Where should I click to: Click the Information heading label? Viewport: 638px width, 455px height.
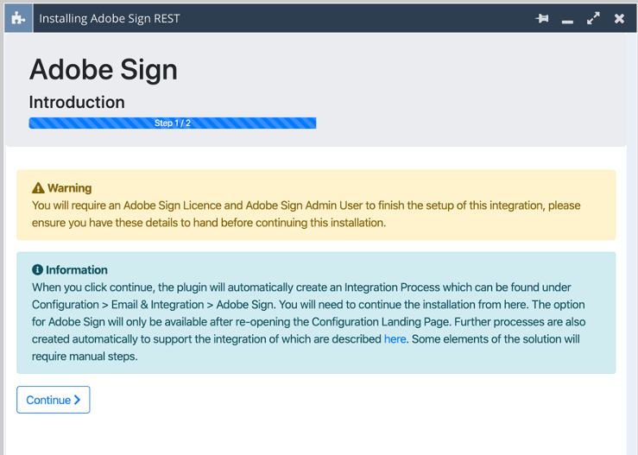77,270
